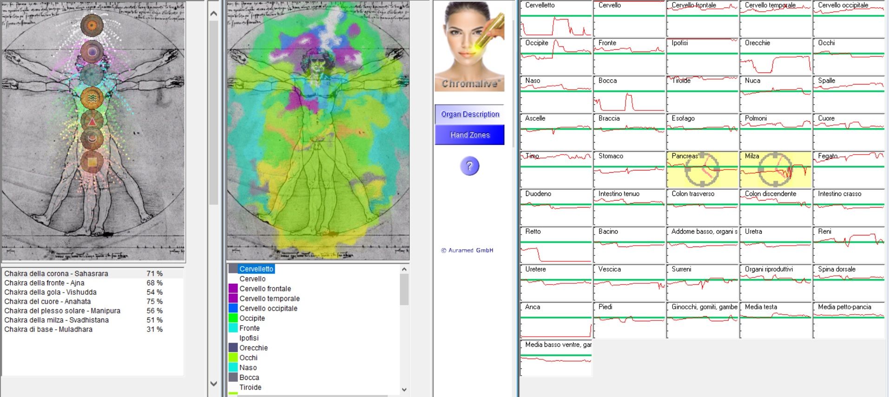Click the Chromalive face logo image
This screenshot has width=889, height=397.
pos(469,46)
